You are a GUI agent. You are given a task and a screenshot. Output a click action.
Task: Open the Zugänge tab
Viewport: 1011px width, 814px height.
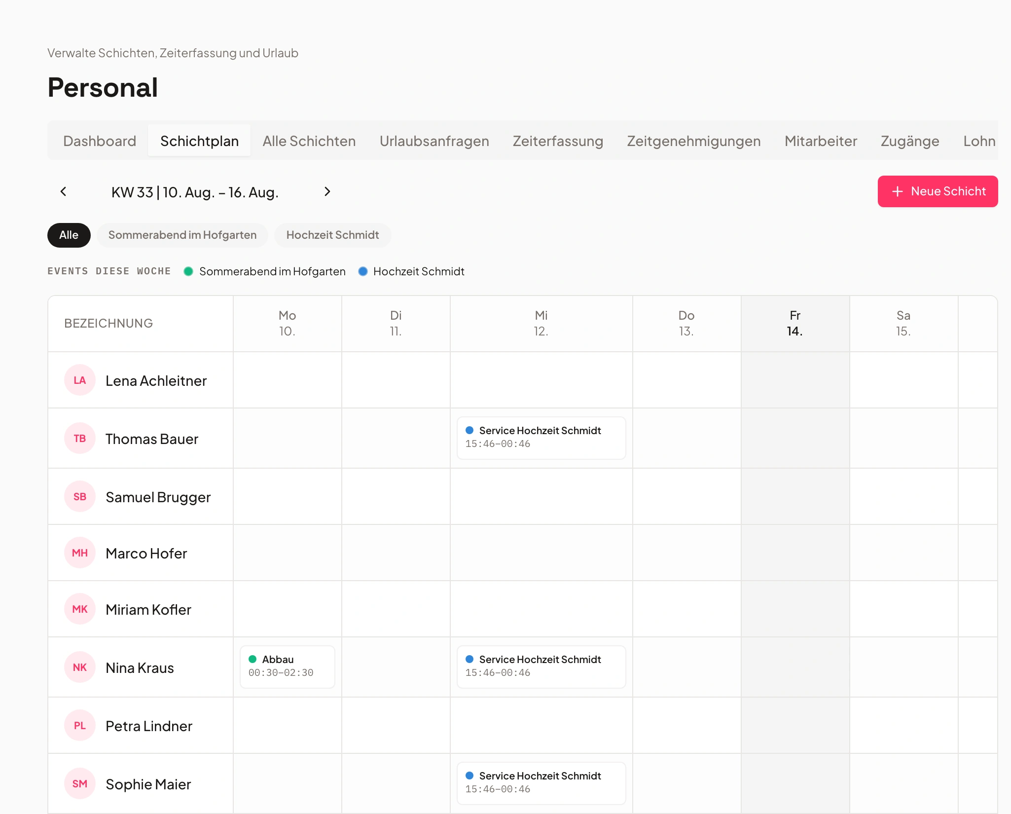click(x=910, y=141)
